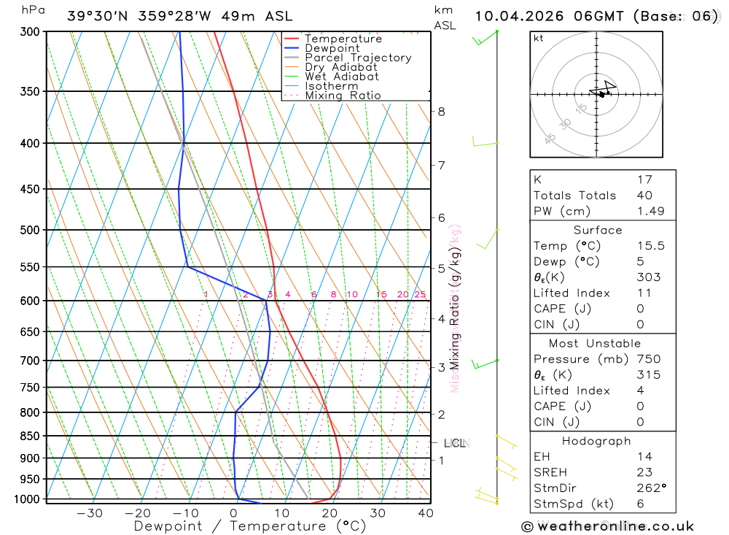The height and width of the screenshot is (535, 729).
Task: Click the Surface section heading
Action: click(x=598, y=231)
